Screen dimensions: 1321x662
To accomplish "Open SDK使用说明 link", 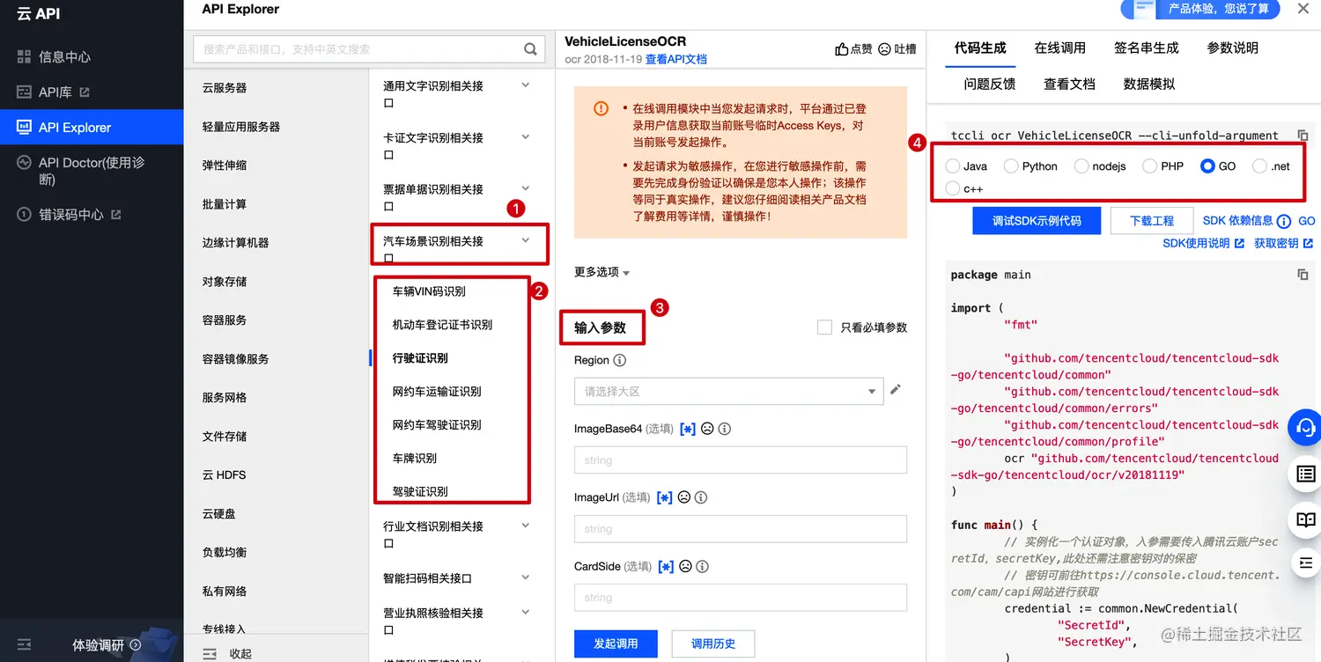I will point(1203,243).
